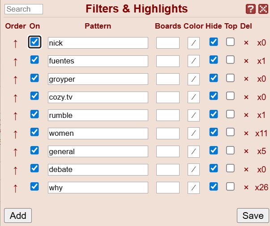Delete the rumble filter

click(x=246, y=115)
